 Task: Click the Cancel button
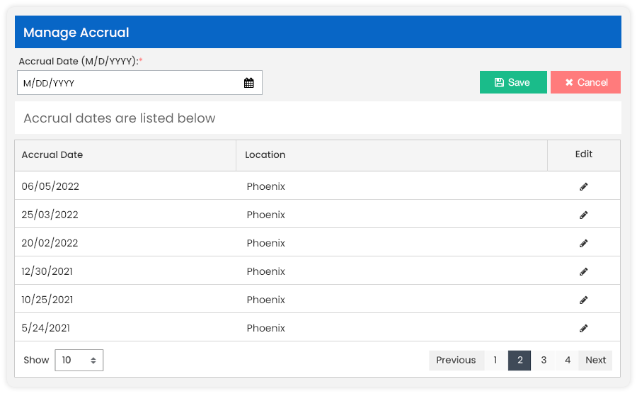pyautogui.click(x=585, y=82)
